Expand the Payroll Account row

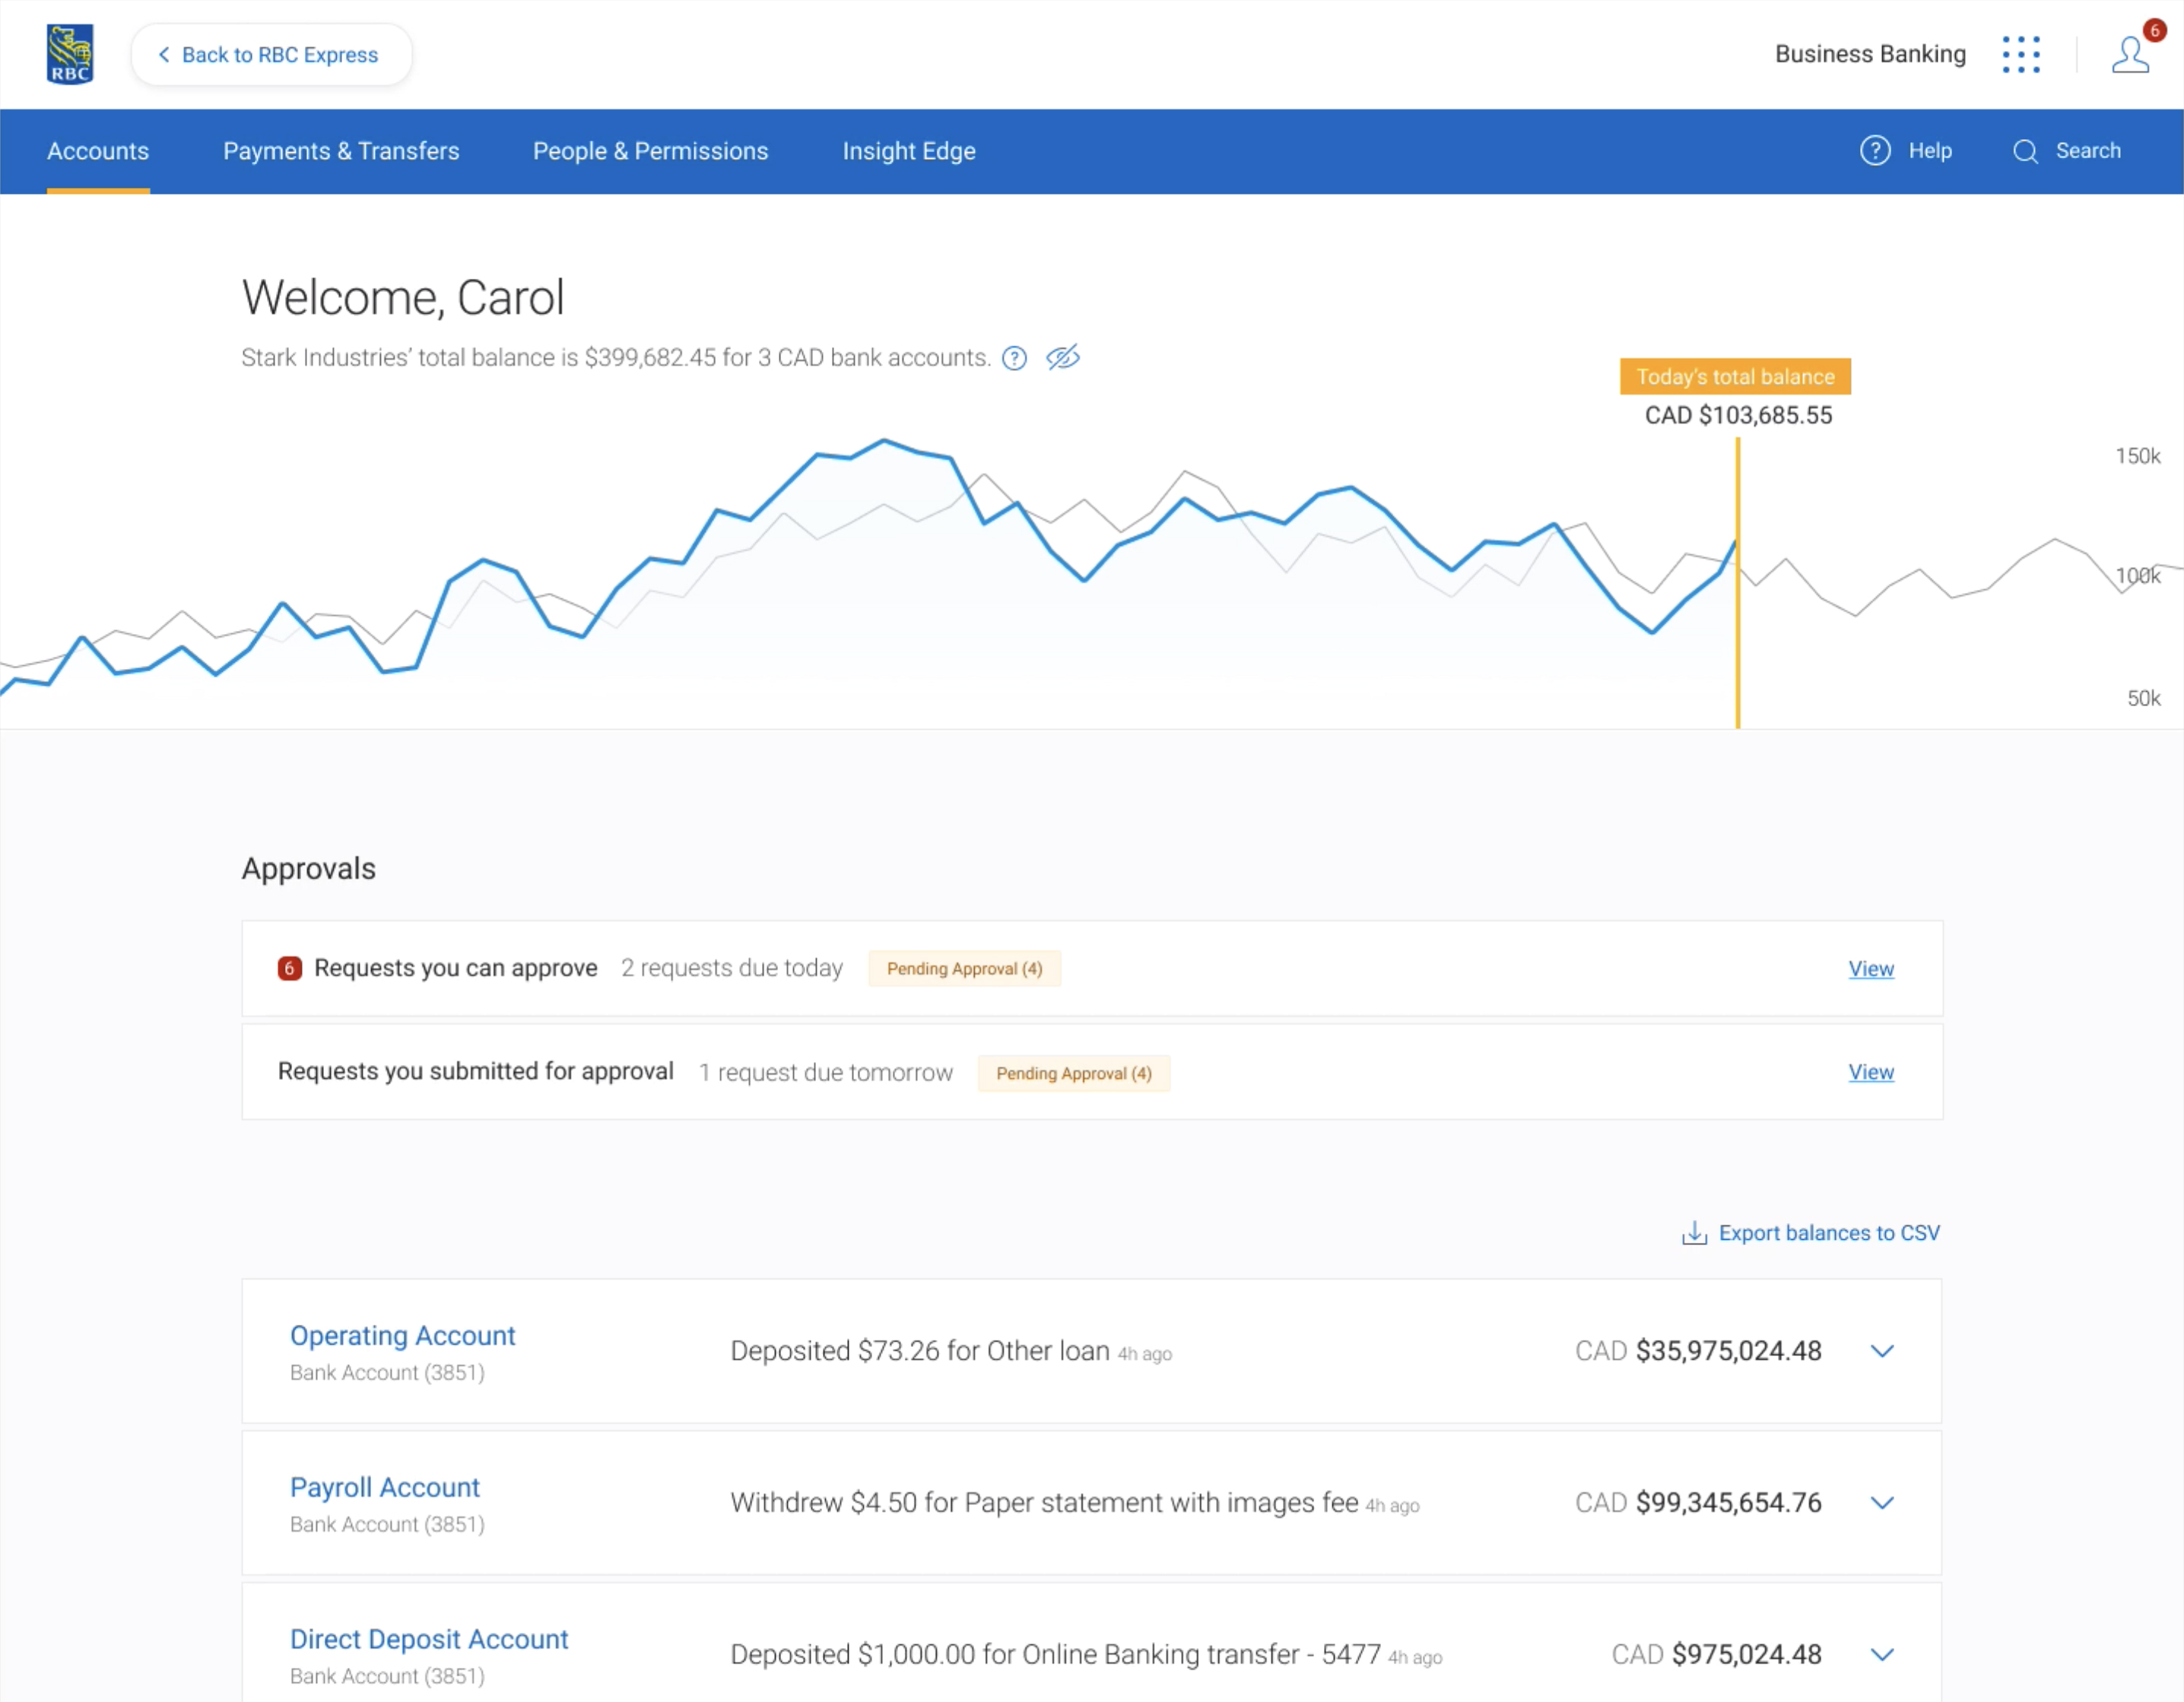click(1882, 1503)
